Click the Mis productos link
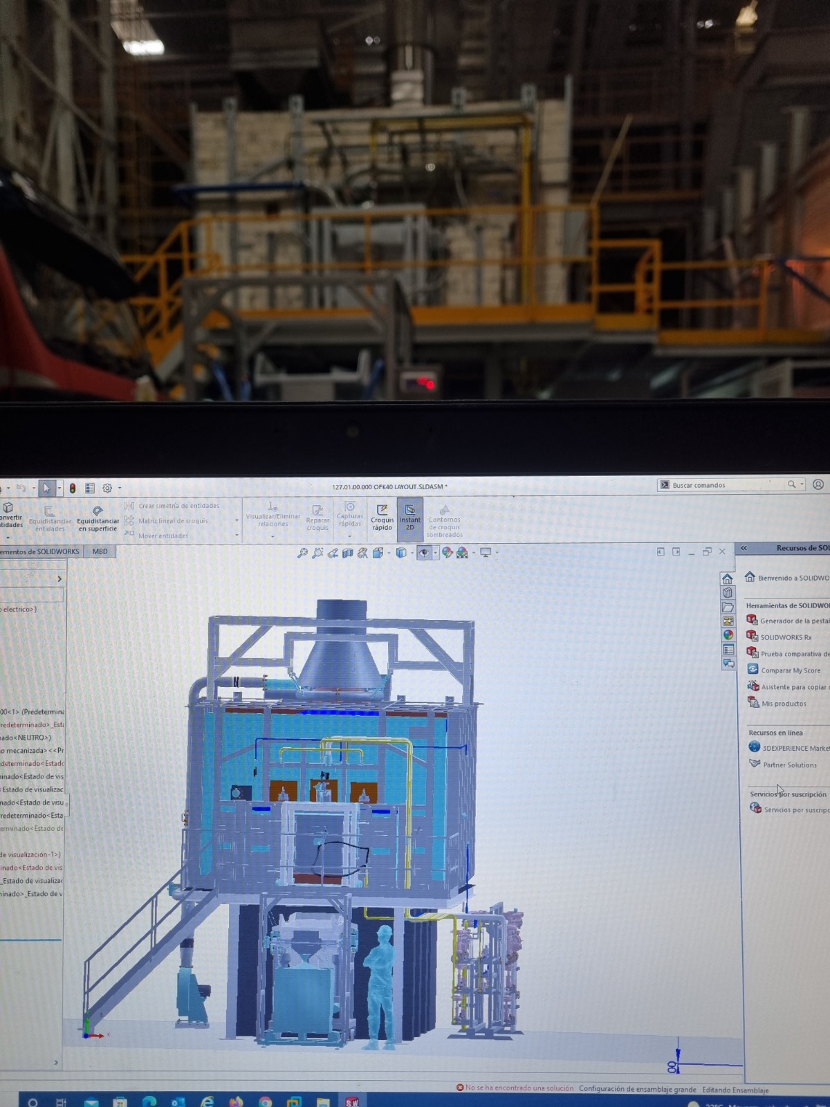 click(784, 704)
